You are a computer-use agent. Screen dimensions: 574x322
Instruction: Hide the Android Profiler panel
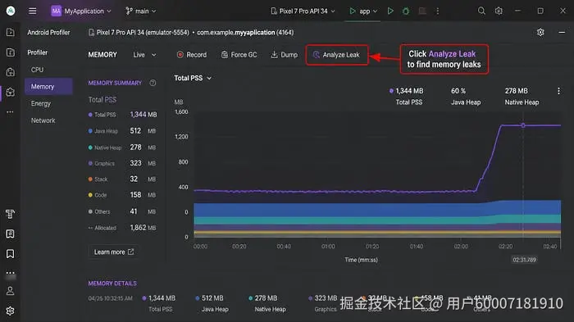562,32
